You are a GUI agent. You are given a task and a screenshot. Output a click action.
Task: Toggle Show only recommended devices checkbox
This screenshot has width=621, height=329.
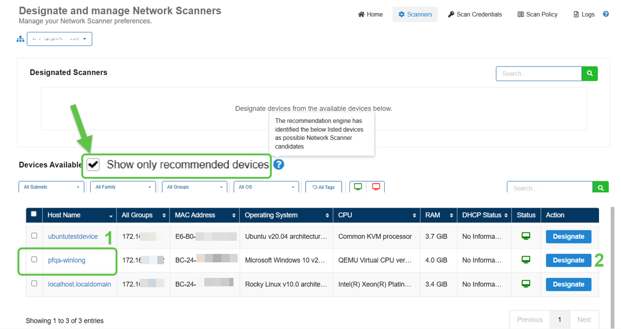93,164
